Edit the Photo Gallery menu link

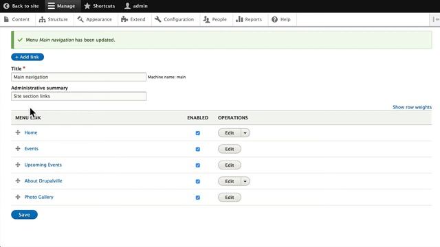coord(230,197)
